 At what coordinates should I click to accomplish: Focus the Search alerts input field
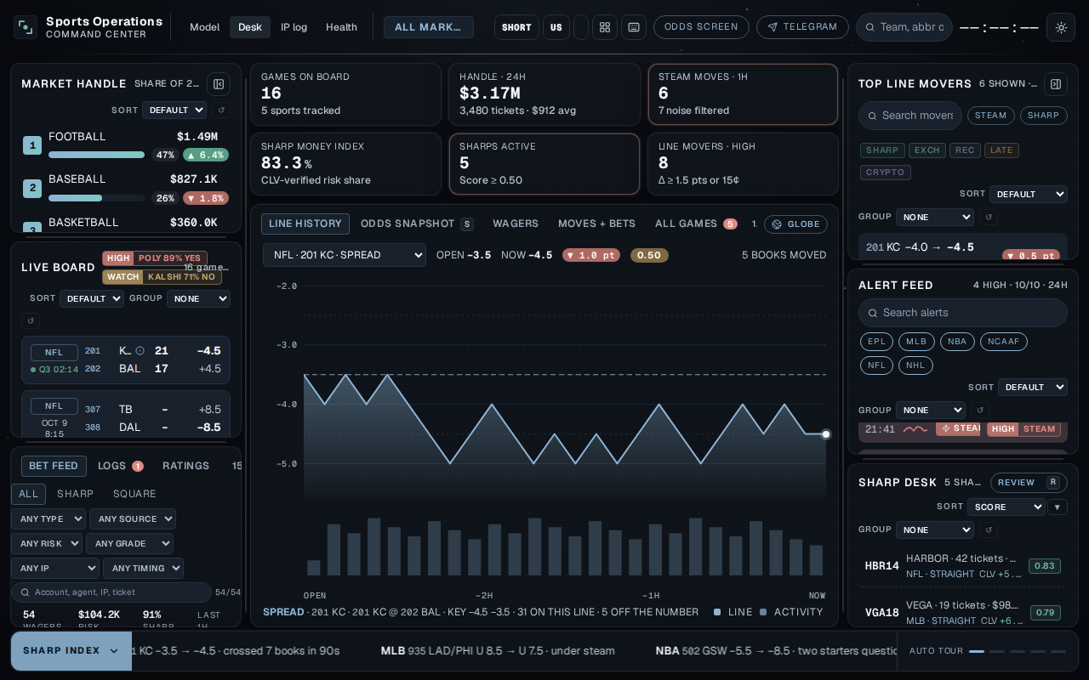pyautogui.click(x=963, y=313)
